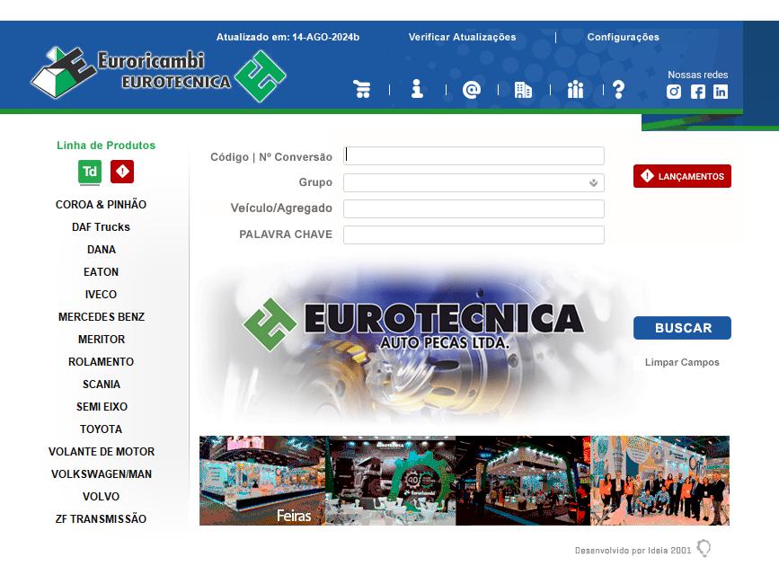Select MERCEDES BENZ product line
779x575 pixels.
click(101, 316)
